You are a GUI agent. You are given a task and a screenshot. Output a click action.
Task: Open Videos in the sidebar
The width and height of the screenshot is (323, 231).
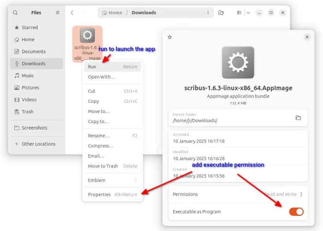[36, 100]
